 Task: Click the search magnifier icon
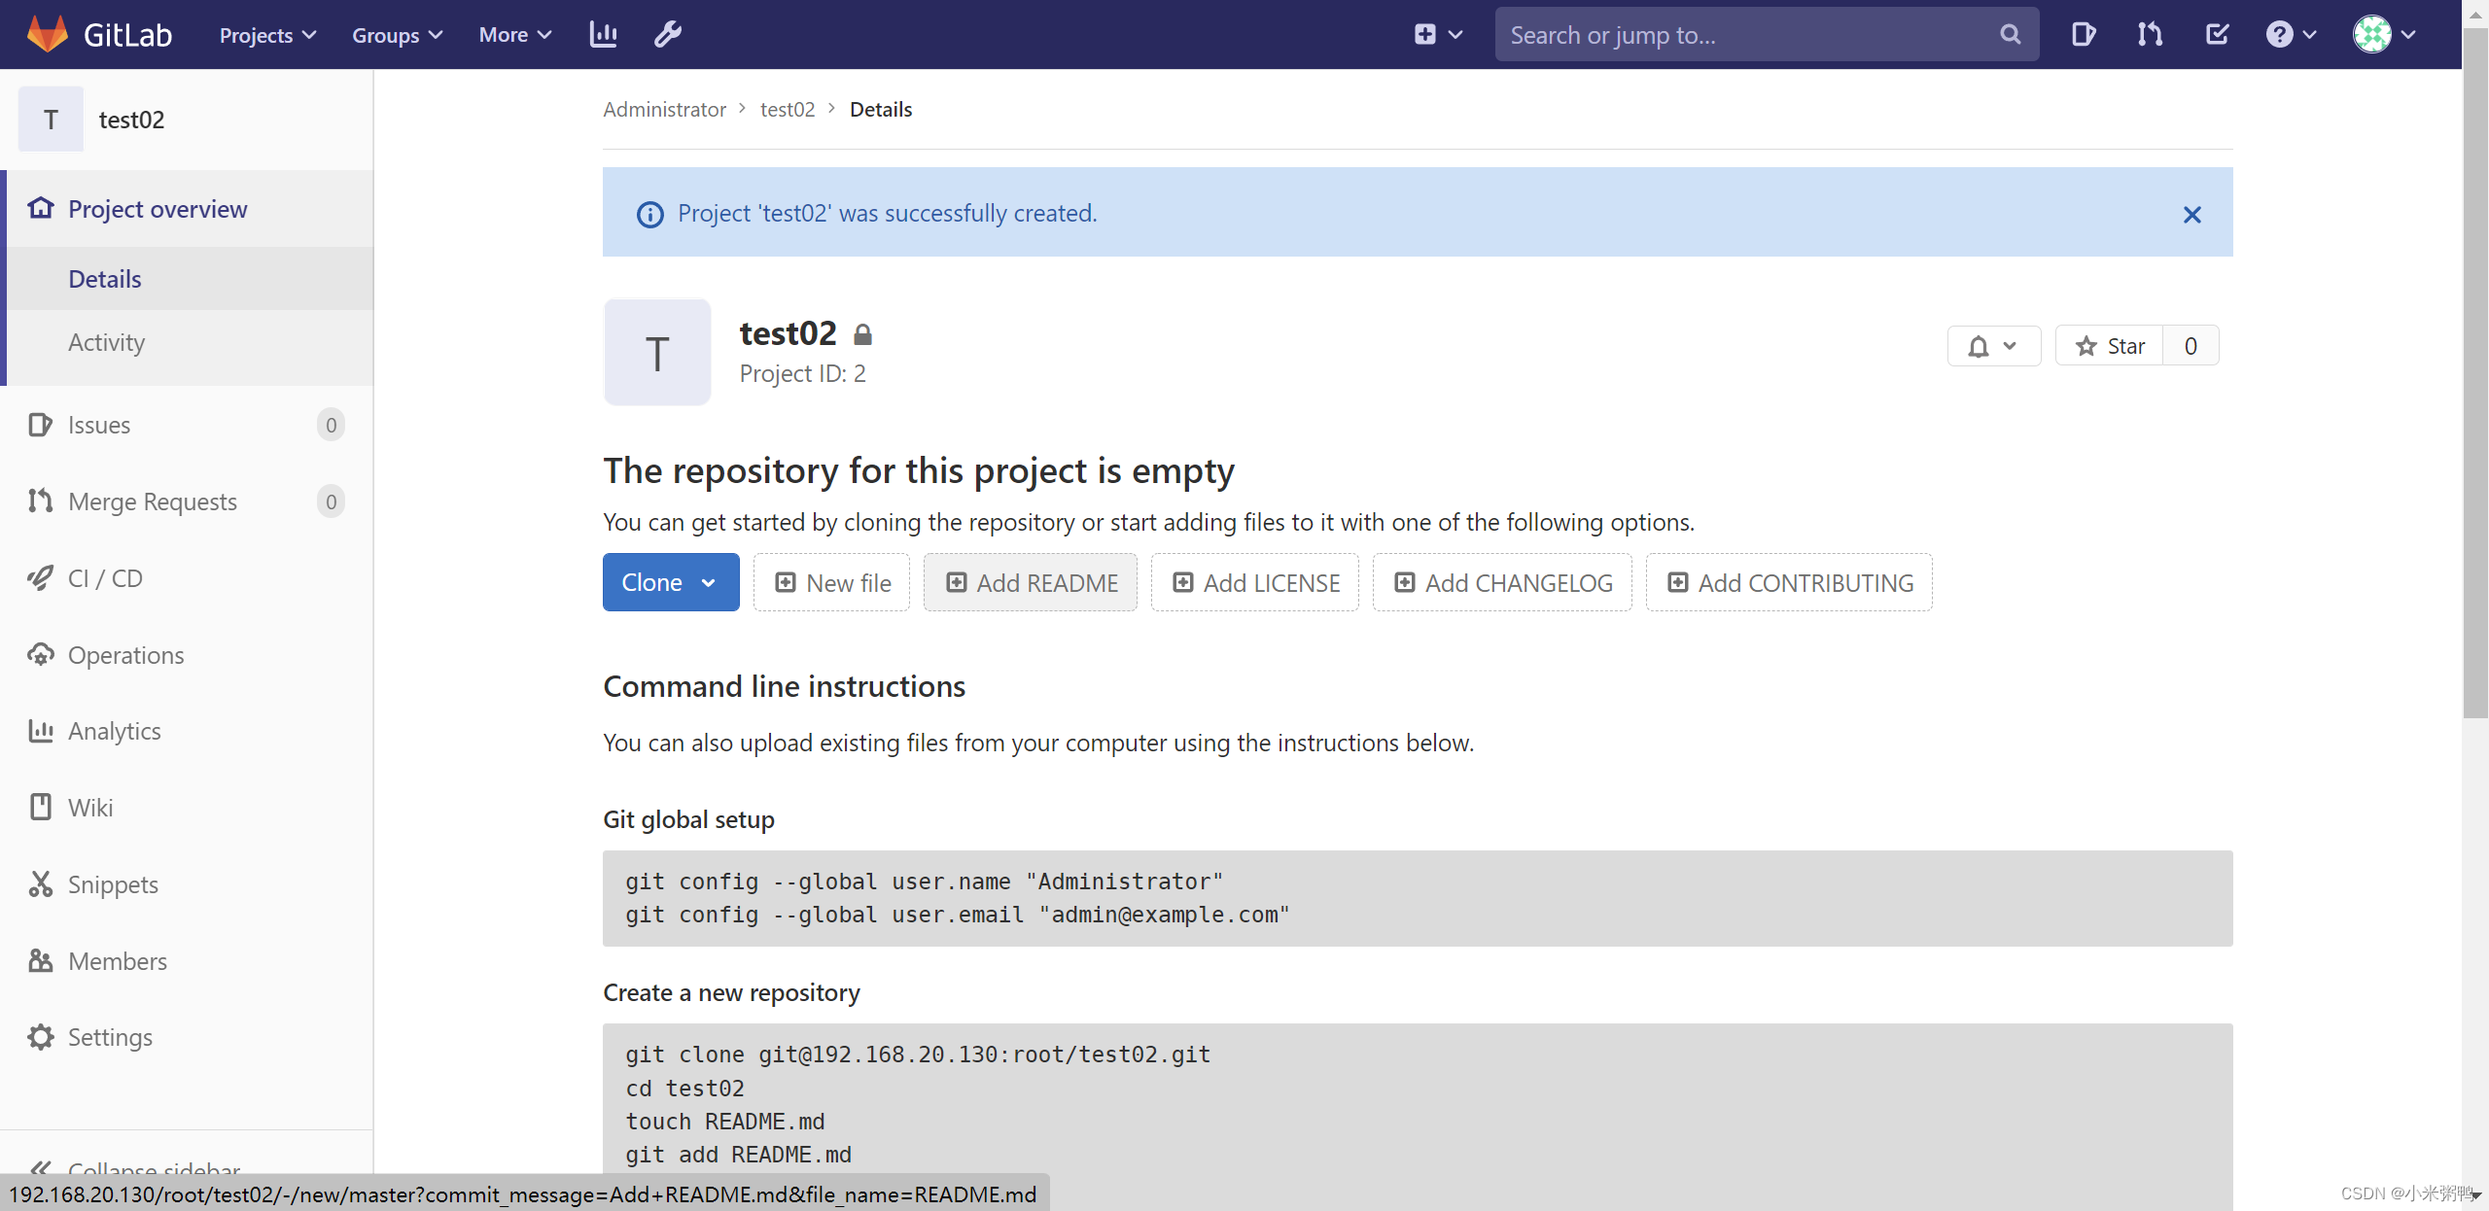[x=2011, y=35]
